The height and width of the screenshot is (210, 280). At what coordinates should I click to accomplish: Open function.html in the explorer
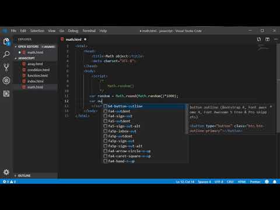coord(37,75)
